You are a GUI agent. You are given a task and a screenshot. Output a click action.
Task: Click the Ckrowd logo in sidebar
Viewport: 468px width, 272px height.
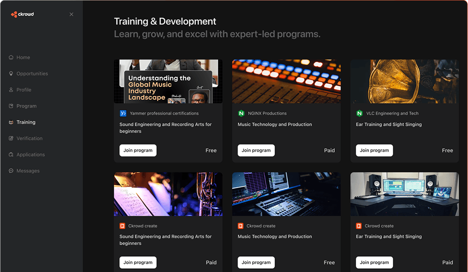click(23, 14)
